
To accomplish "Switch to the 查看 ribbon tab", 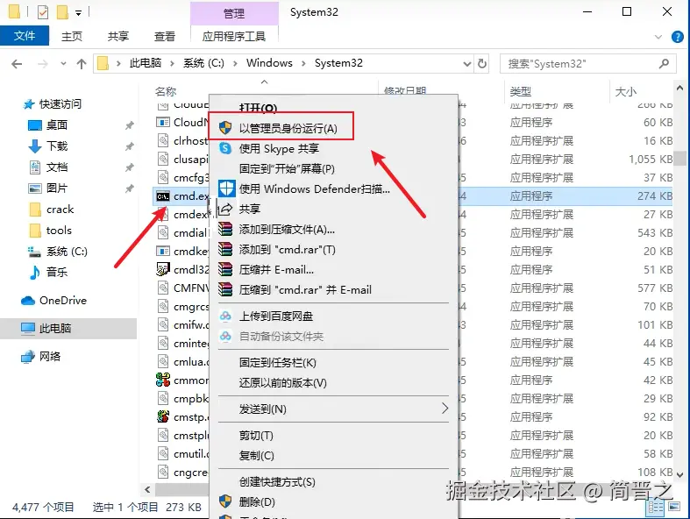I will [x=165, y=36].
